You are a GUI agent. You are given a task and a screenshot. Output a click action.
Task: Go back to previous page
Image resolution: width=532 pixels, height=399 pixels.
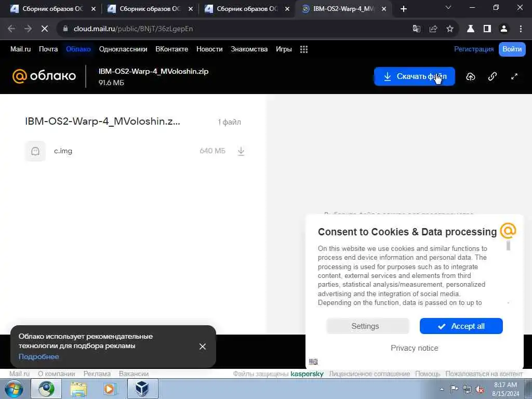pos(11,29)
